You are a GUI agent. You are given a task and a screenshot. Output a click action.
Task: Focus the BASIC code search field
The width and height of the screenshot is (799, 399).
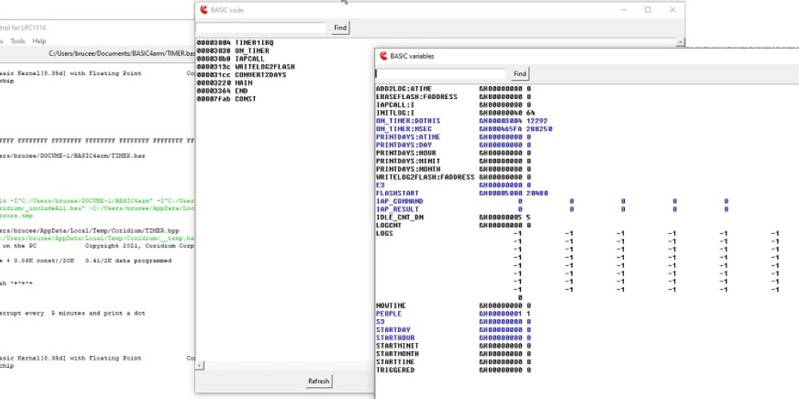pos(262,28)
